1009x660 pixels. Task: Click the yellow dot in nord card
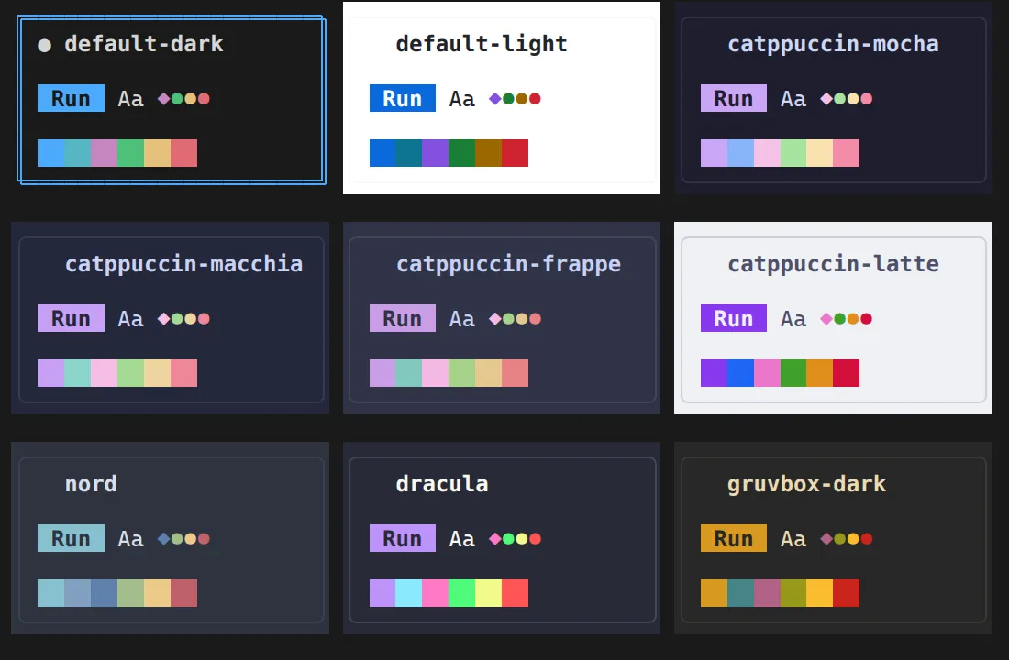pos(191,538)
